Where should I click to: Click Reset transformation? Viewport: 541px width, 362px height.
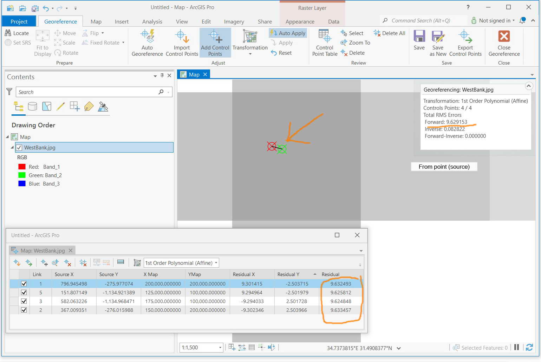(x=281, y=53)
